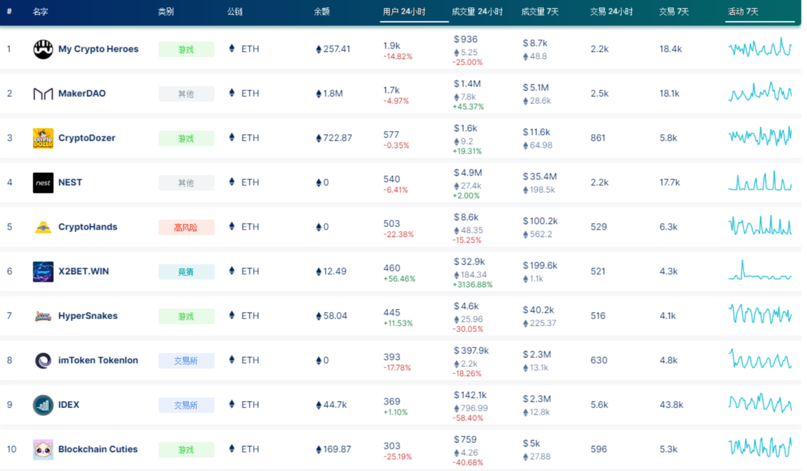Screen dimensions: 807x471
Task: Click Ethereum icon beside balance 169.87
Action: tap(319, 450)
